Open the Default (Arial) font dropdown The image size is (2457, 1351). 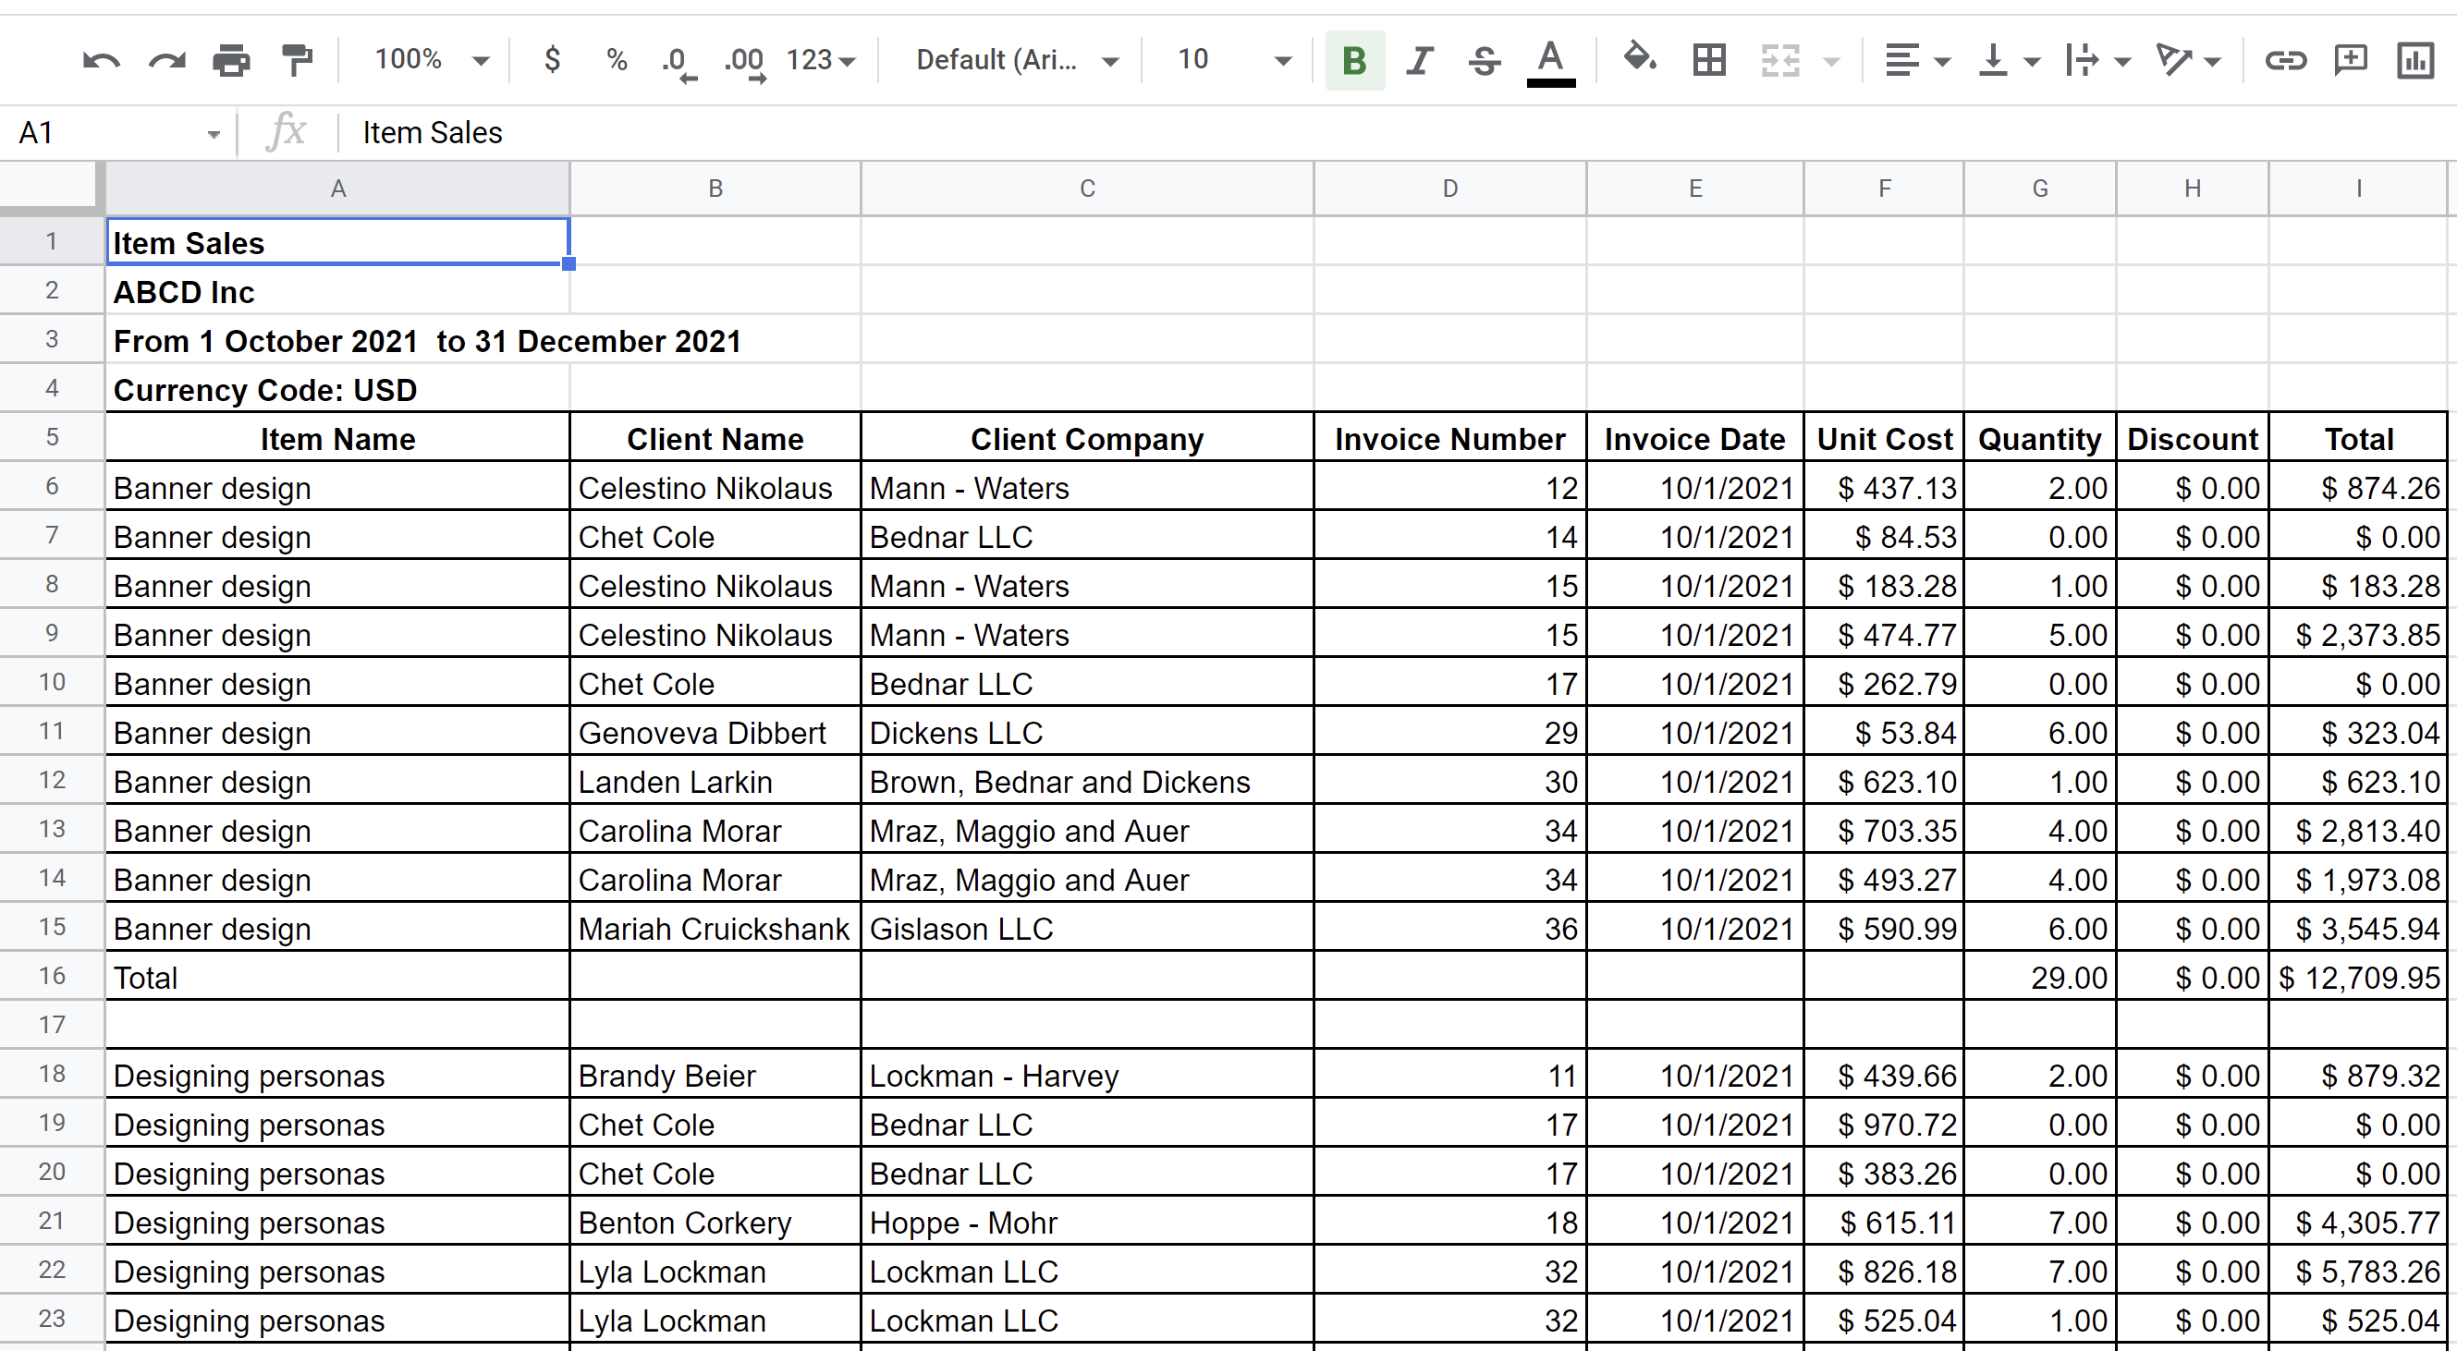1015,61
